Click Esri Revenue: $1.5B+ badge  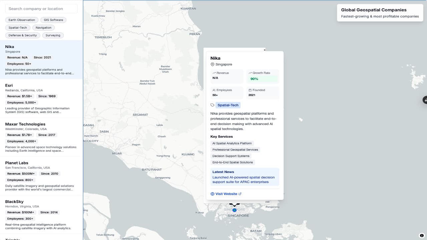coord(20,96)
